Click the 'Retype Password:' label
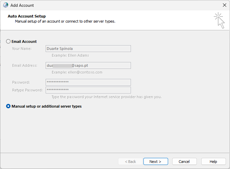 pyautogui.click(x=27, y=90)
